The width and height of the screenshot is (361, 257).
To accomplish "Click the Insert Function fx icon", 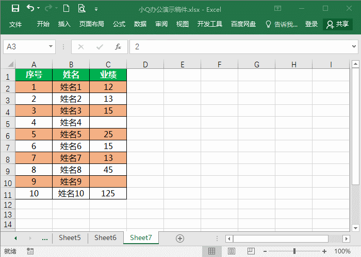I will 118,47.
